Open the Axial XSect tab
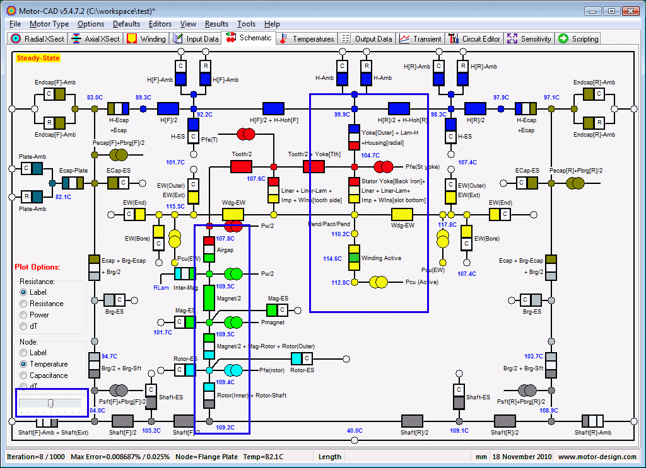 pos(96,38)
